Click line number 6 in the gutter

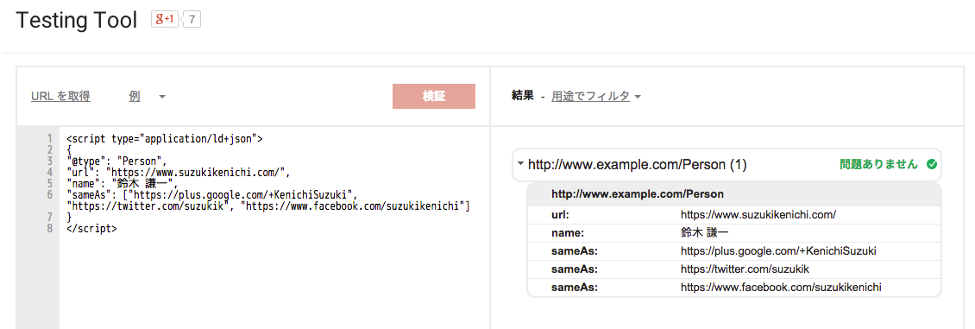click(50, 194)
